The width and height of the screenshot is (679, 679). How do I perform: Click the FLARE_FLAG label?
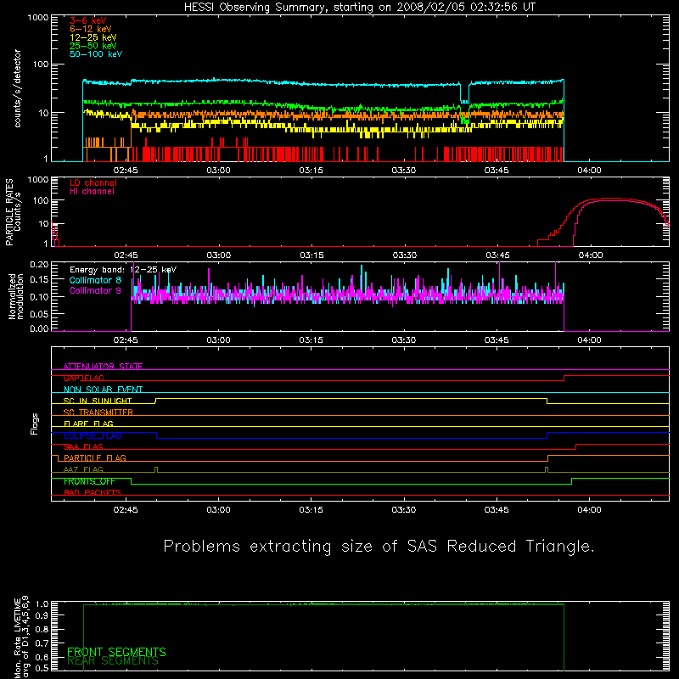point(88,424)
